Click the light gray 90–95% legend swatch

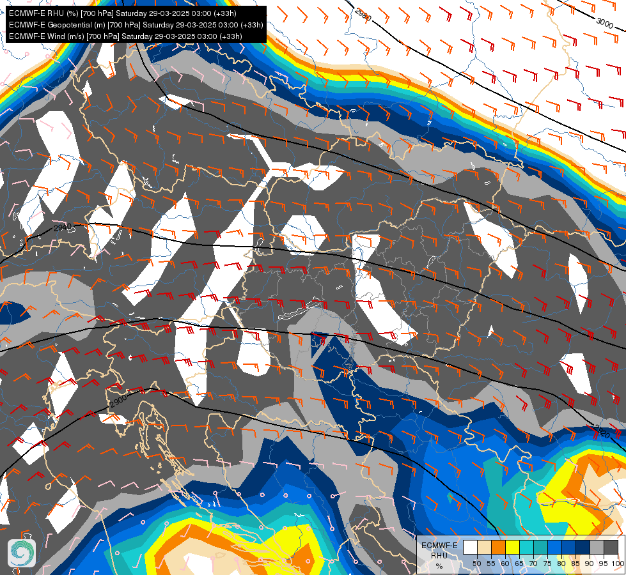click(x=596, y=547)
